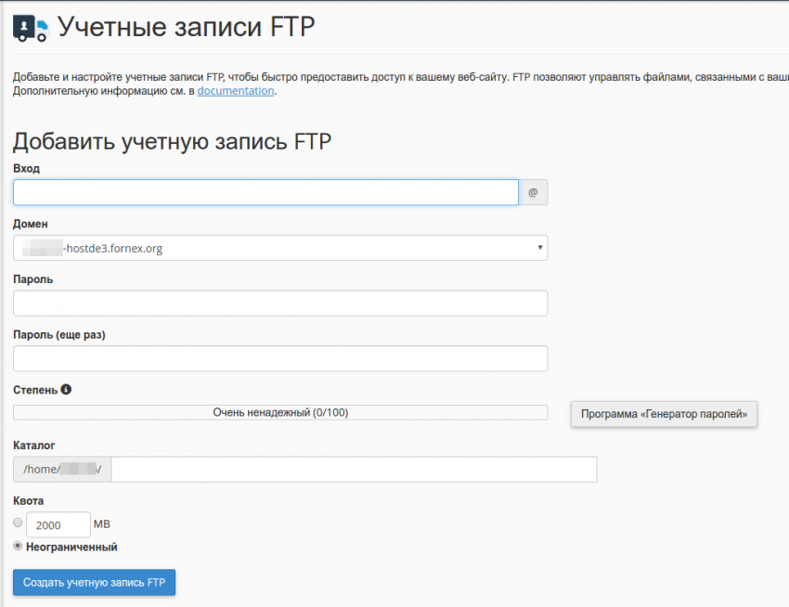Click the Вход input field
The width and height of the screenshot is (789, 607).
265,191
